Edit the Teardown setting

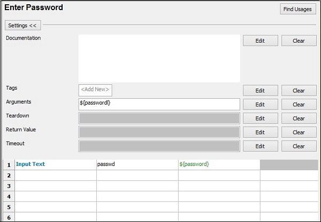(260, 118)
